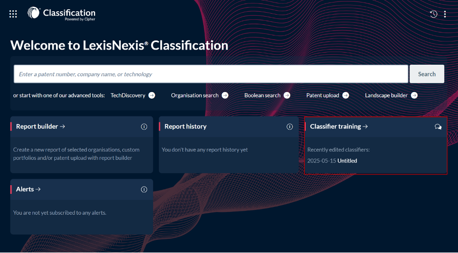Show info for Alerts card
This screenshot has width=458, height=253.
pos(144,190)
